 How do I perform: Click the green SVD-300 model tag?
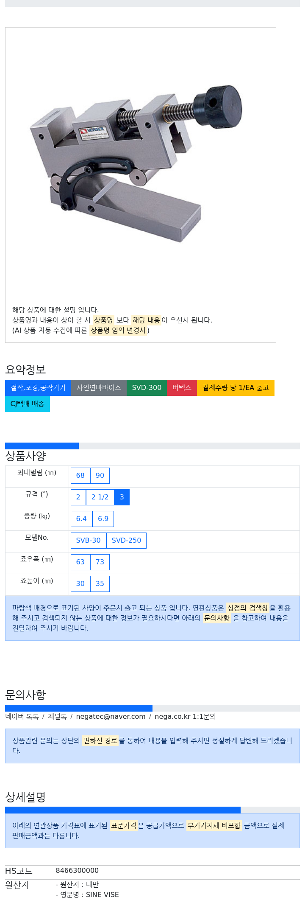coord(147,388)
